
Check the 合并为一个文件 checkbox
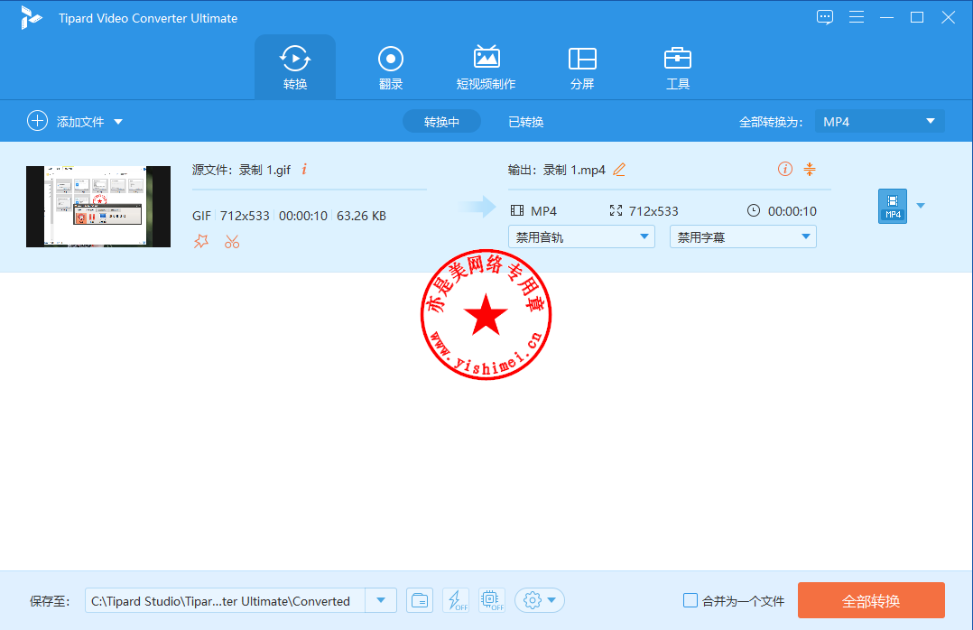pyautogui.click(x=690, y=600)
